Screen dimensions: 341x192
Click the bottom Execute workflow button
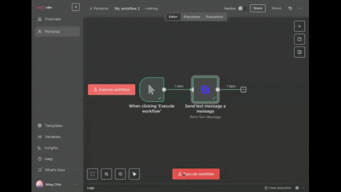[x=196, y=174]
